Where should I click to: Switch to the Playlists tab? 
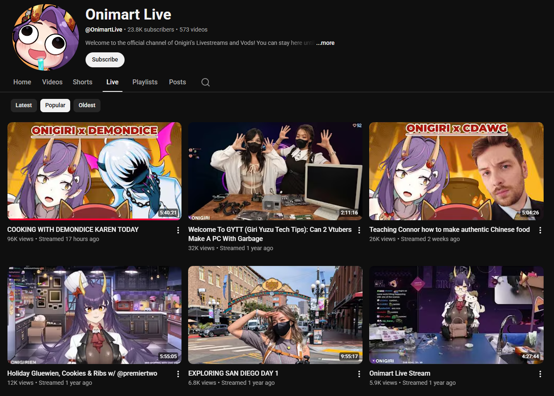click(145, 82)
